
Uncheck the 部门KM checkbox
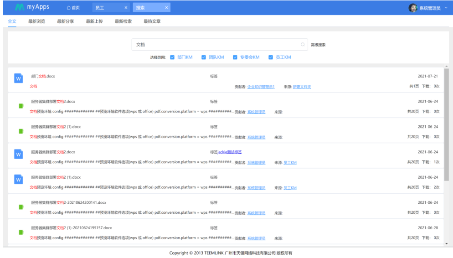click(x=172, y=57)
